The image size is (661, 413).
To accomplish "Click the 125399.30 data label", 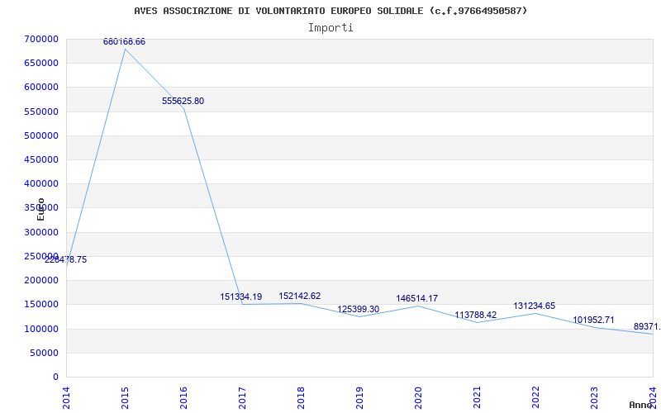I will point(359,309).
